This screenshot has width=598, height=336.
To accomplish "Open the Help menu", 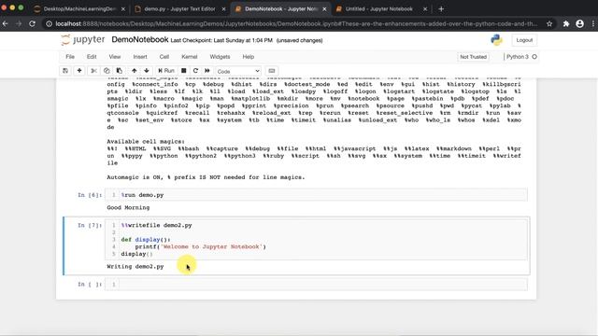I will [248, 57].
